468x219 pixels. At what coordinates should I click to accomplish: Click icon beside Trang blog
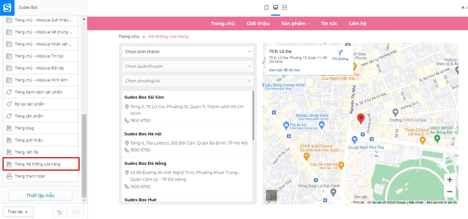click(9, 128)
